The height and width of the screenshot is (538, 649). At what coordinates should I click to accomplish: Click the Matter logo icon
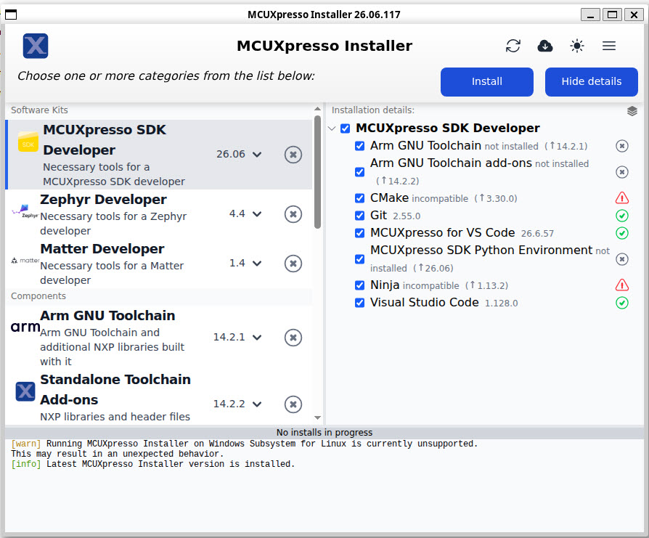(25, 261)
